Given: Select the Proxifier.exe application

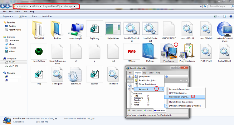Looking at the screenshot, I should (x=169, y=53).
